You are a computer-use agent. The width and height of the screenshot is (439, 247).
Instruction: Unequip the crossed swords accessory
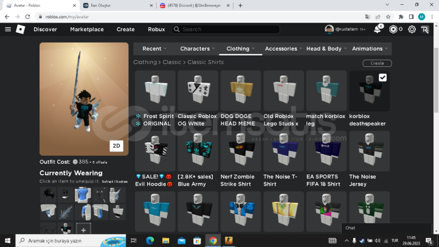click(100, 195)
